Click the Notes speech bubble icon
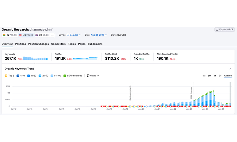 (x=88, y=76)
